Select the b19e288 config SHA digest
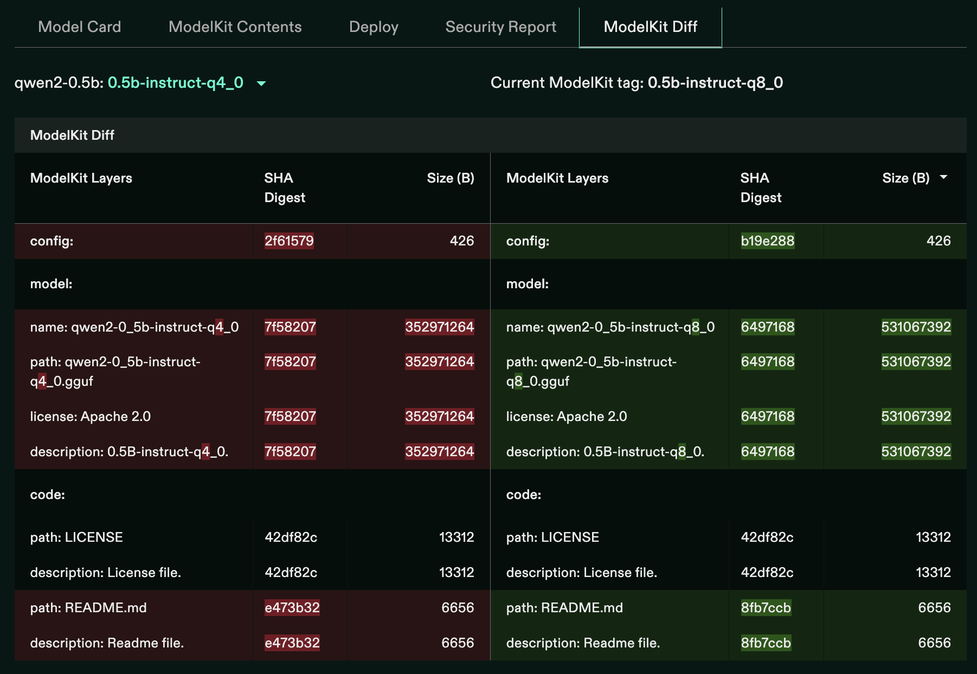The height and width of the screenshot is (674, 977). [767, 241]
